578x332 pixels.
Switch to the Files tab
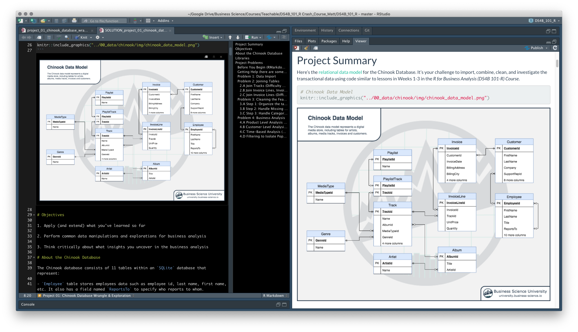[x=298, y=41]
